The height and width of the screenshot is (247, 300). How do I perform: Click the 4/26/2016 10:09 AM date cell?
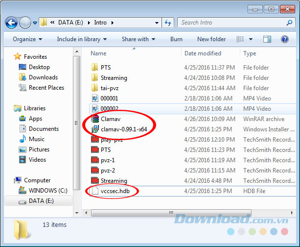pos(209,119)
